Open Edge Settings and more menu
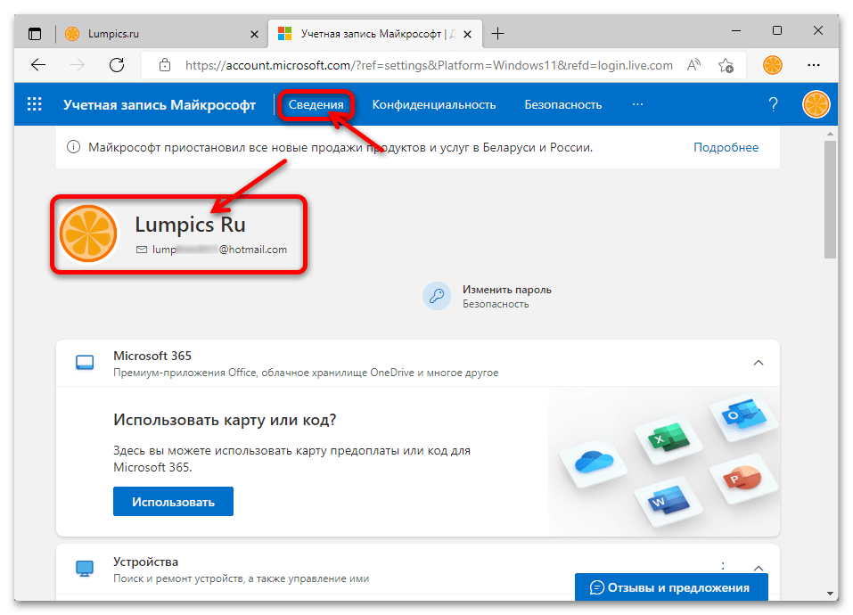The height and width of the screenshot is (615, 853). [814, 65]
